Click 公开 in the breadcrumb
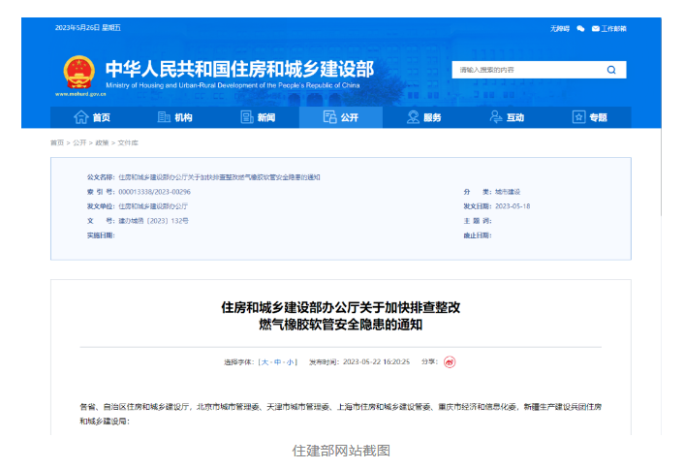 [79, 142]
